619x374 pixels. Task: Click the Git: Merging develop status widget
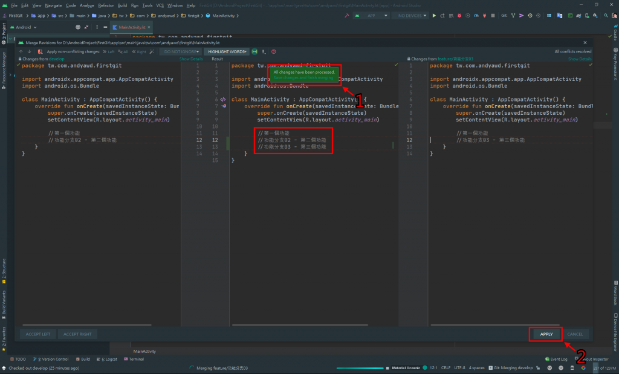tap(511, 367)
